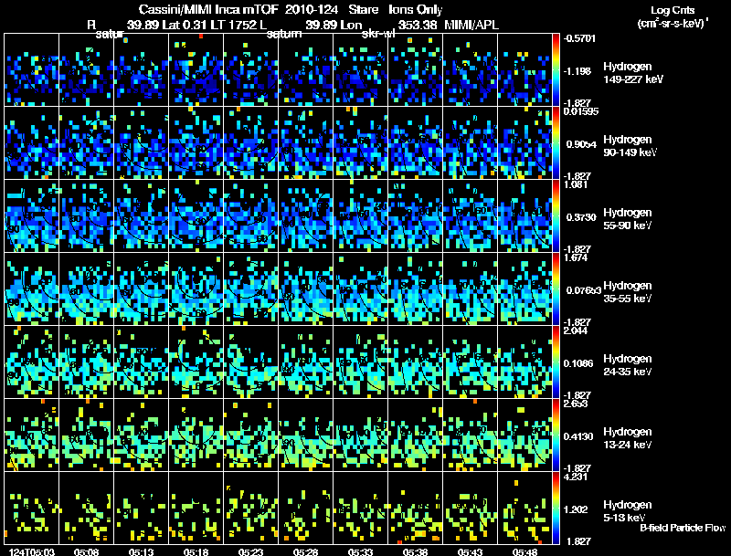731x556 pixels.
Task: Click the 'Hydrogen 149-227 keV' row label
Action: [632, 73]
